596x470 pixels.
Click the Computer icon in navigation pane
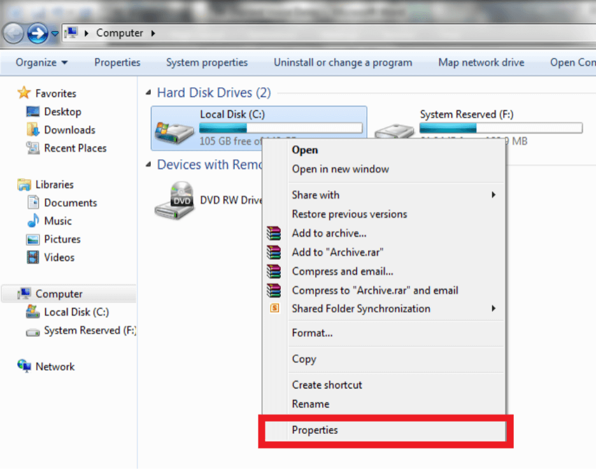pyautogui.click(x=24, y=294)
